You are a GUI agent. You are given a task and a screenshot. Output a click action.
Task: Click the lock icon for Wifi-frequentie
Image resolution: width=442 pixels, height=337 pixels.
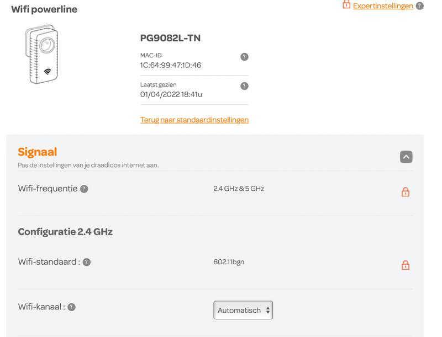(x=406, y=192)
